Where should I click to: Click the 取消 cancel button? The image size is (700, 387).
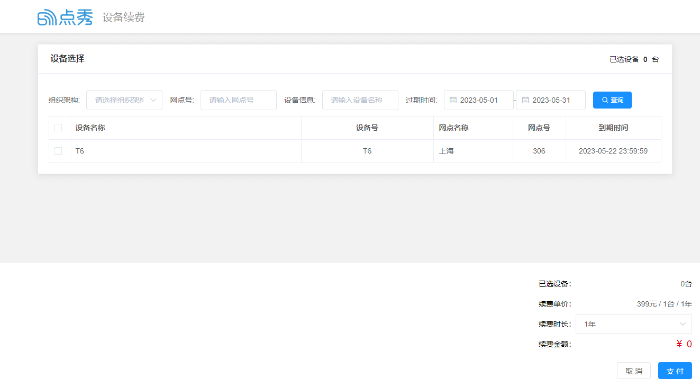tap(634, 371)
